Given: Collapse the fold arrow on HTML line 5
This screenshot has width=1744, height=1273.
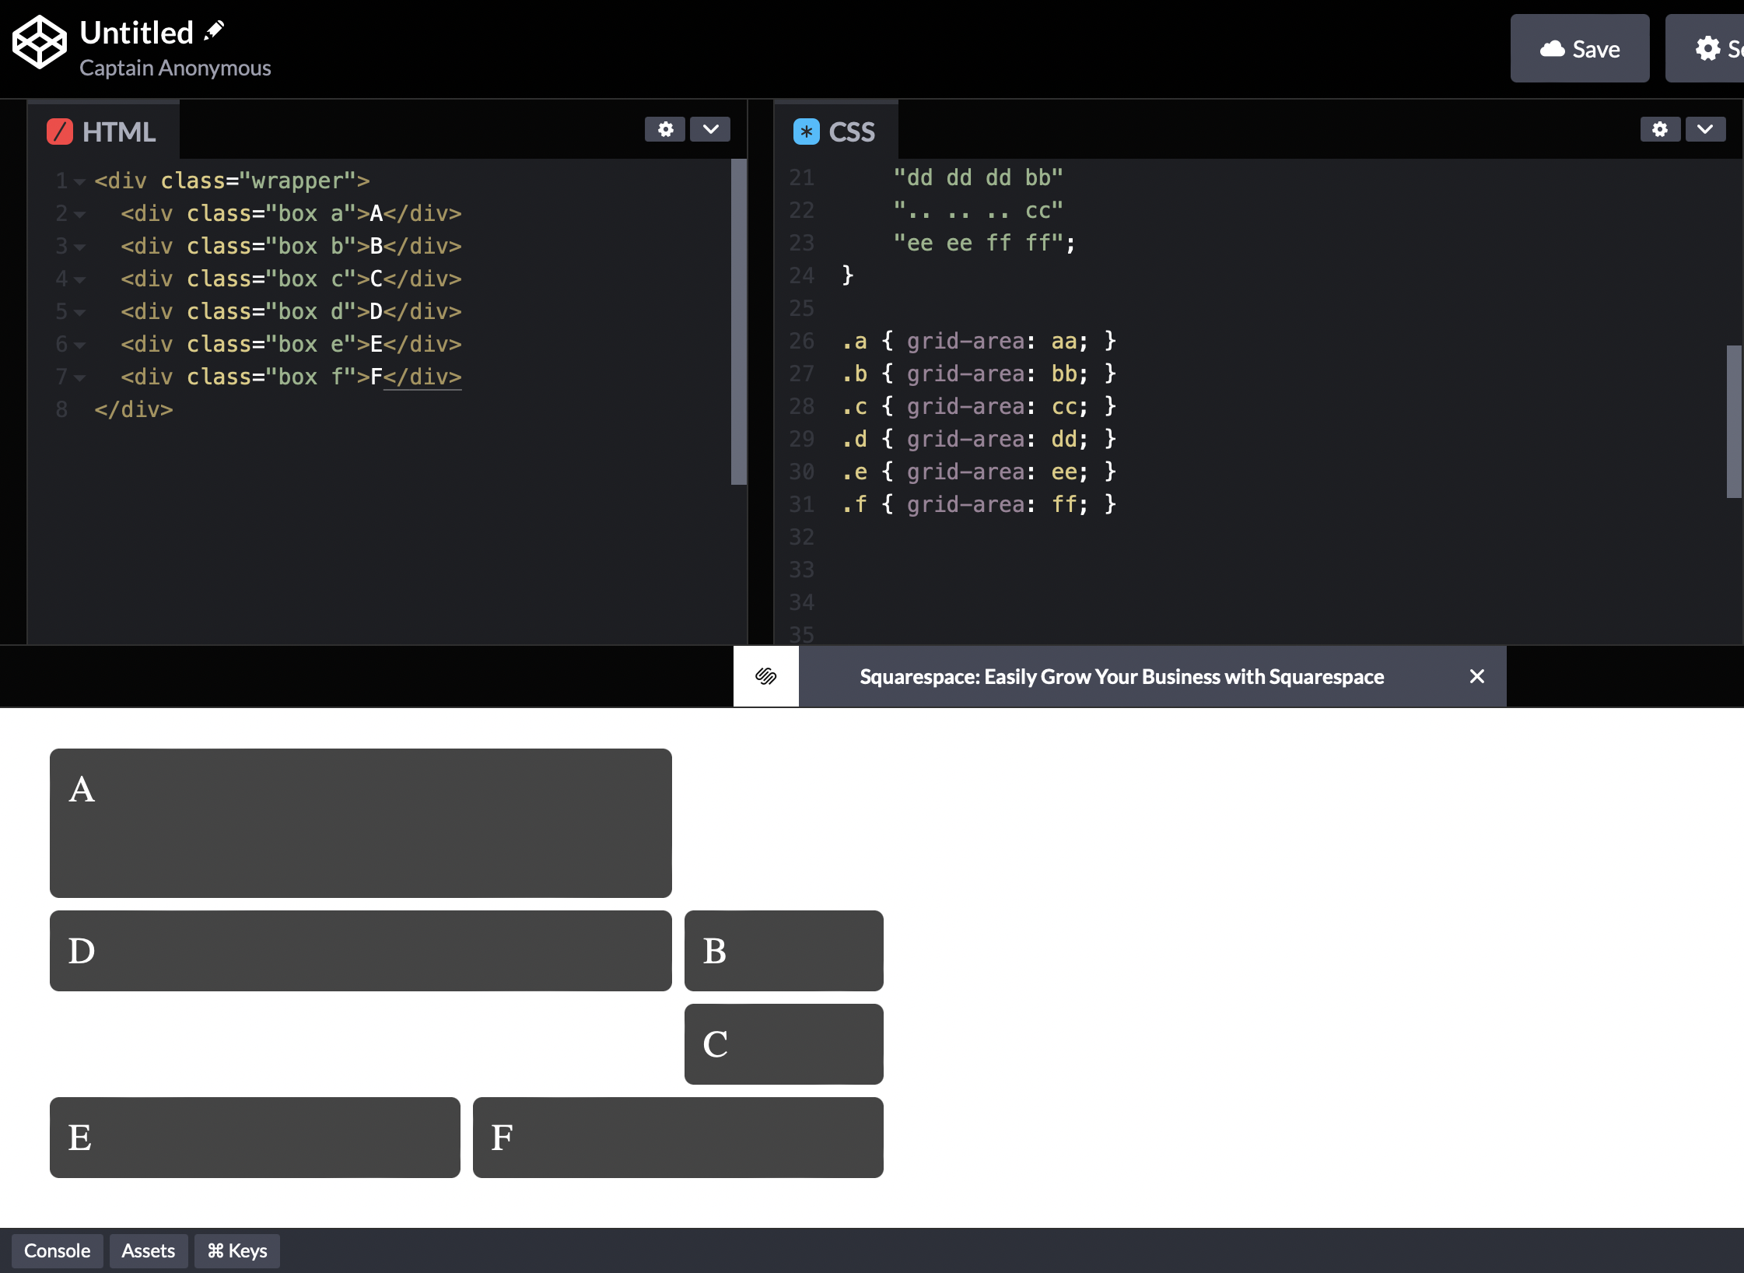Looking at the screenshot, I should tap(79, 313).
